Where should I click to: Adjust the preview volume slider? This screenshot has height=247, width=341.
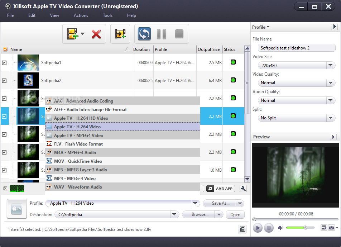coord(300,228)
